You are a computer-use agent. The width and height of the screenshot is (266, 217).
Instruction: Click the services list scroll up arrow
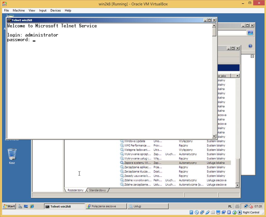(x=237, y=76)
